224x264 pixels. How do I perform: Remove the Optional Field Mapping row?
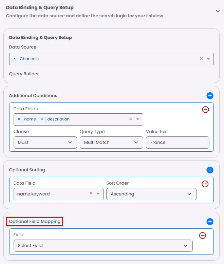[203, 235]
